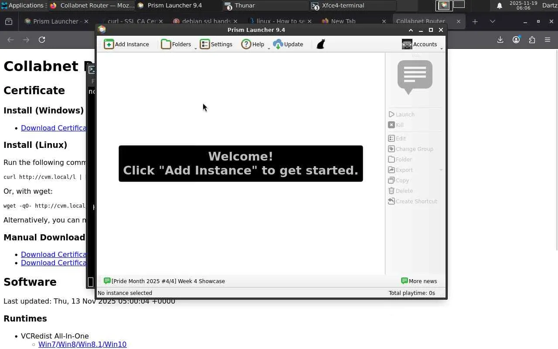Switch to the 'Prism Launcher' Firefox tab
558x349 pixels.
56,21
